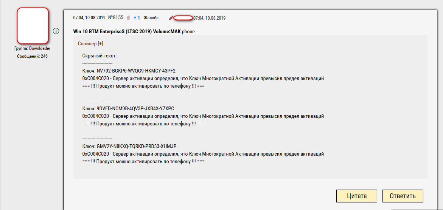
Task: Click the Группа: Downloader label
Action: pos(33,48)
